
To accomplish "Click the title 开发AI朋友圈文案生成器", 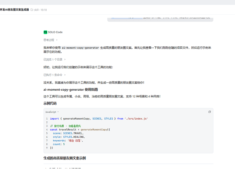I will [14, 10].
